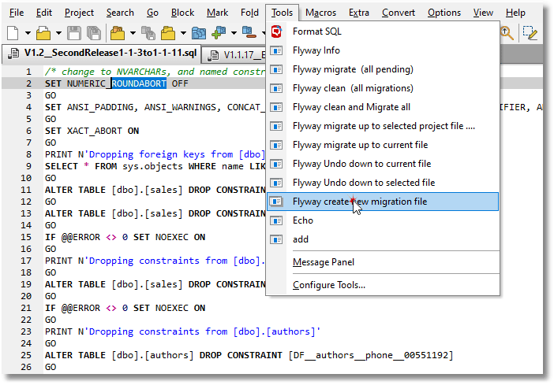Open the Mark menu
Viewport: 554px width, 385px height.
point(217,13)
